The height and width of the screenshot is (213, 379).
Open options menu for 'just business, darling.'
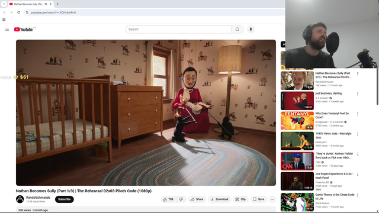coord(358,93)
